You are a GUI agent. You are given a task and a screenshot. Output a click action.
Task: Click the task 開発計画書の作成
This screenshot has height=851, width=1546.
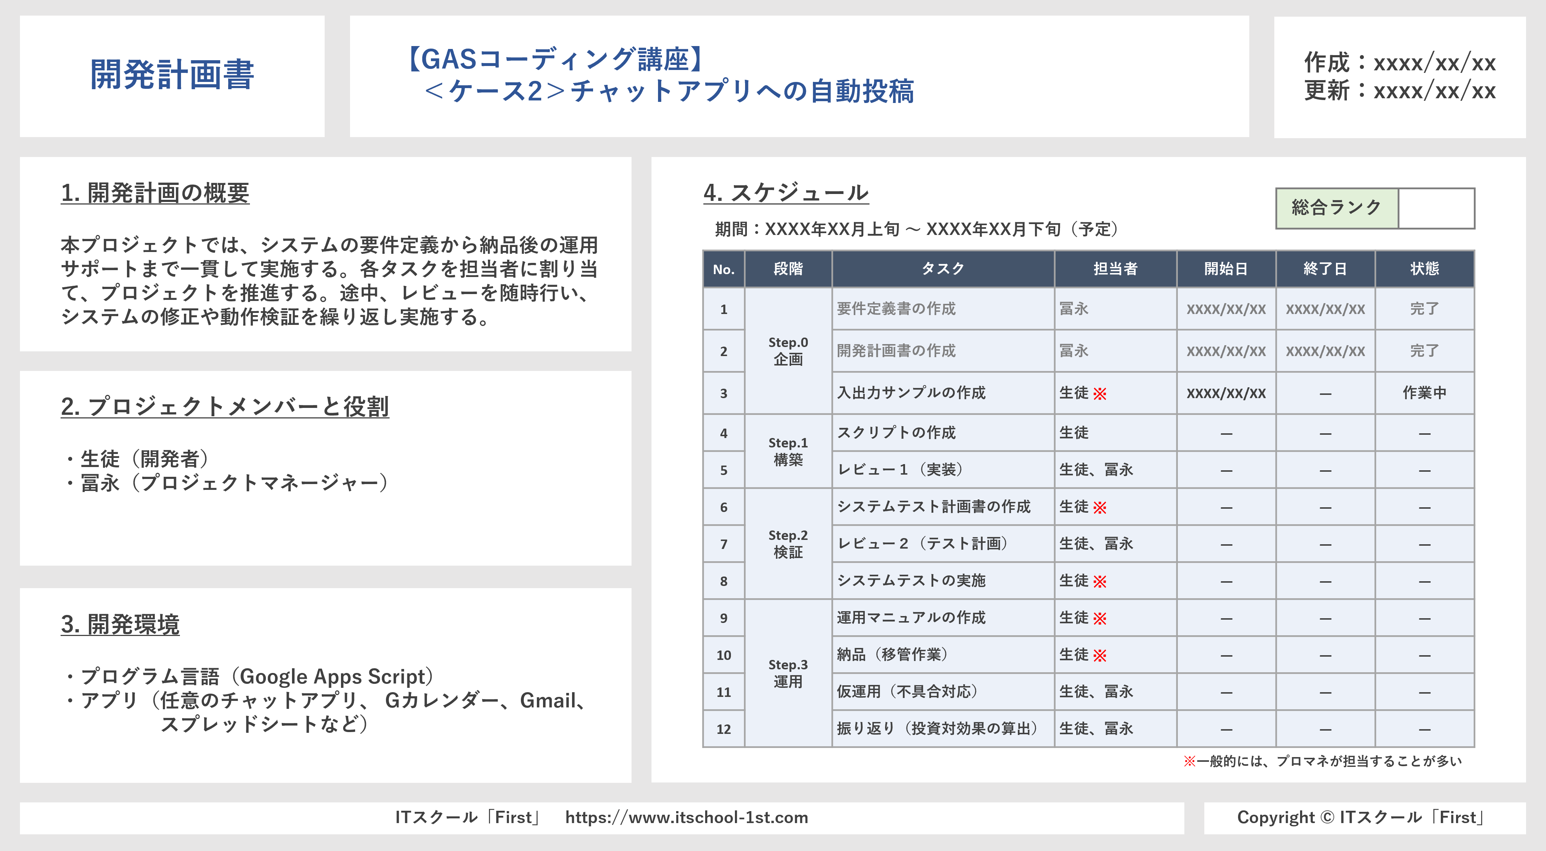(x=896, y=351)
